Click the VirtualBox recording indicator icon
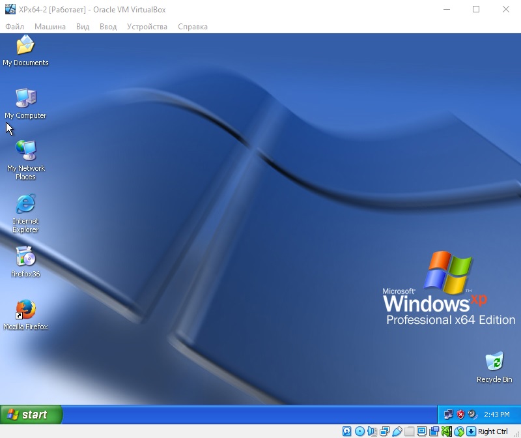521x438 pixels. (434, 431)
